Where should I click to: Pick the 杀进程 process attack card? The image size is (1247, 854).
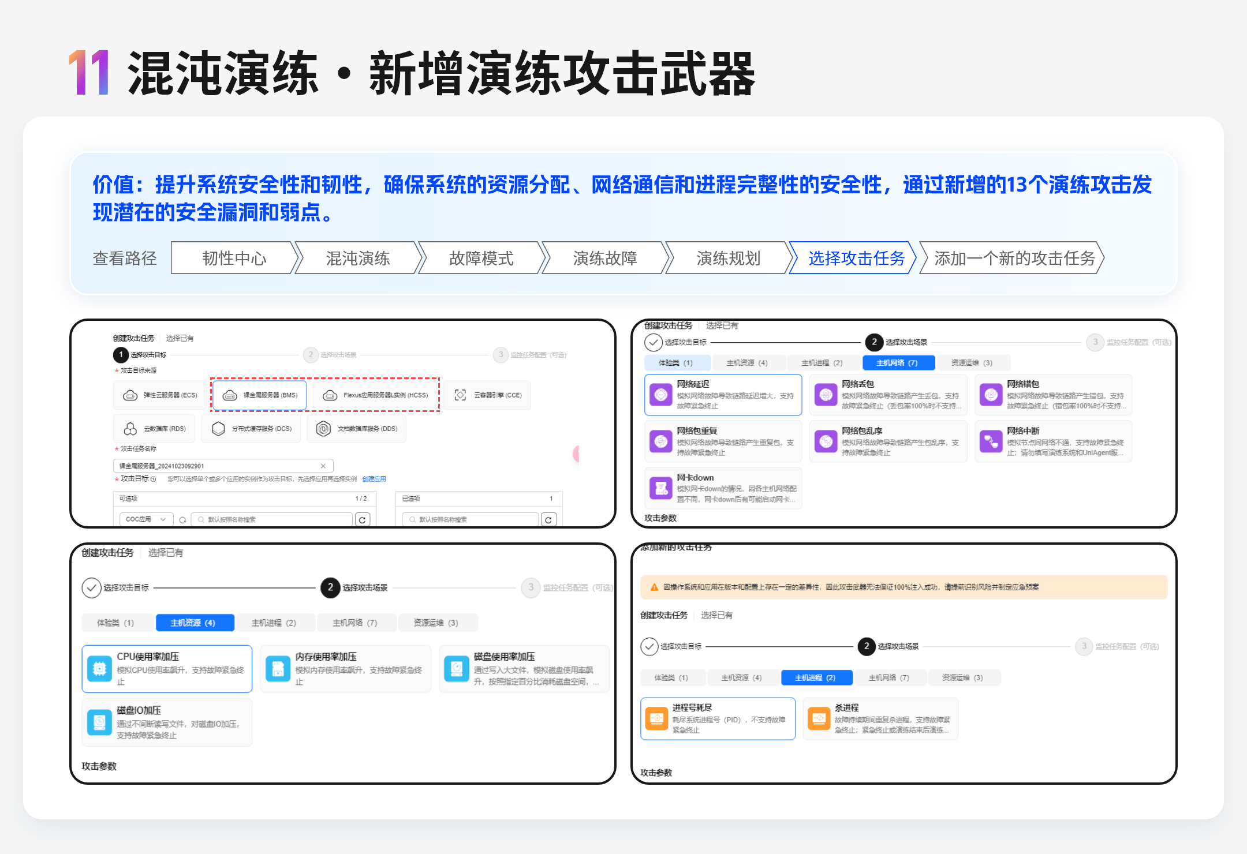pos(880,718)
